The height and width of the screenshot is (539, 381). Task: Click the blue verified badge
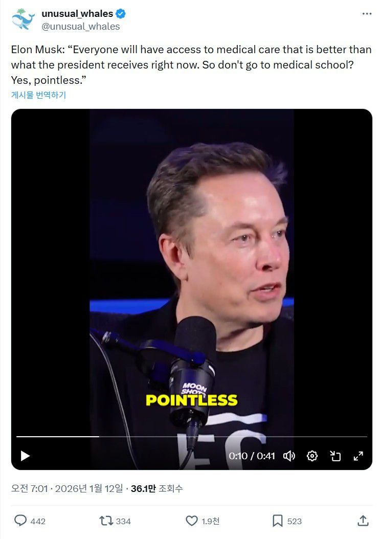point(120,14)
